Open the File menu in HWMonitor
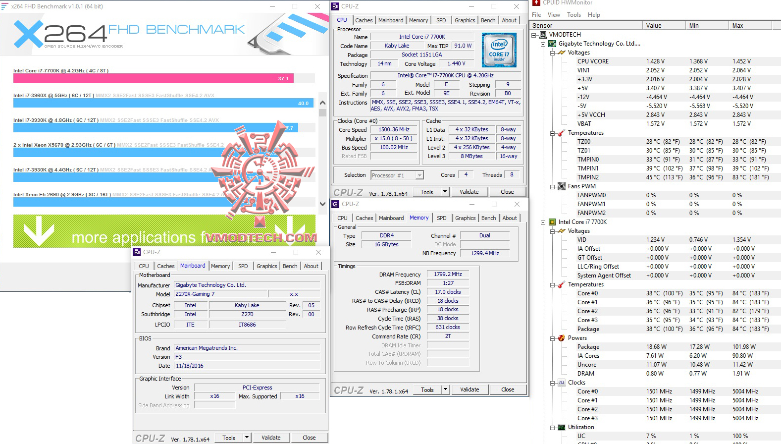Viewport: 781px width, 444px height. [x=536, y=15]
